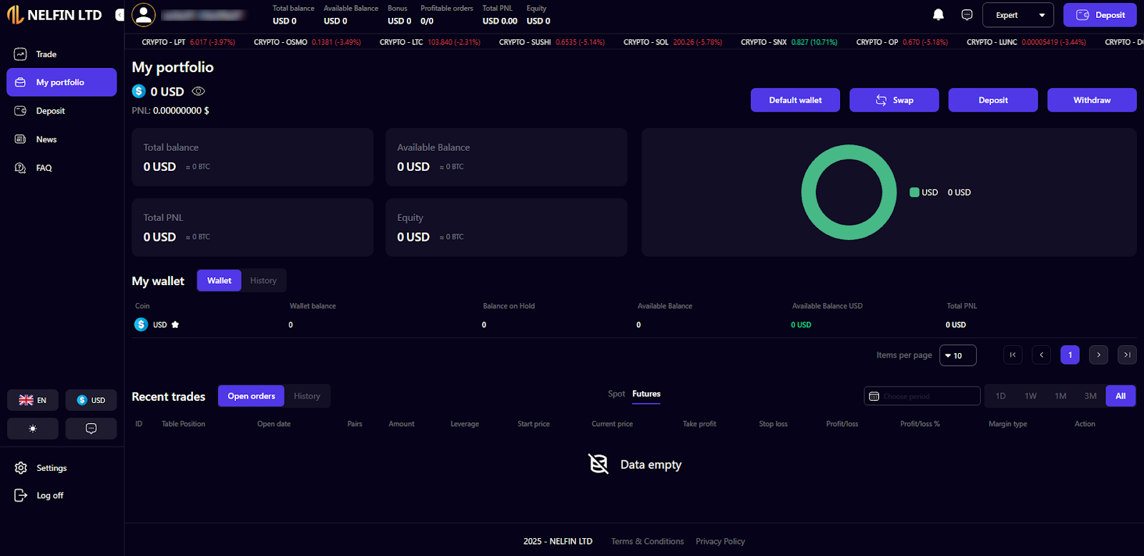This screenshot has width=1144, height=556.
Task: Click the Leverage column header
Action: pyautogui.click(x=465, y=424)
